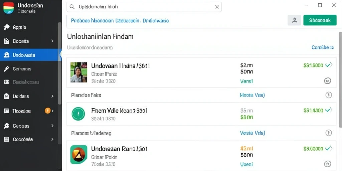Open the Comehe link at right
This screenshot has height=171, width=342.
point(323,47)
